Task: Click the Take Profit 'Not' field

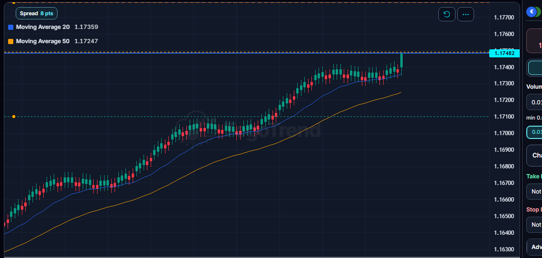Action: (534, 192)
